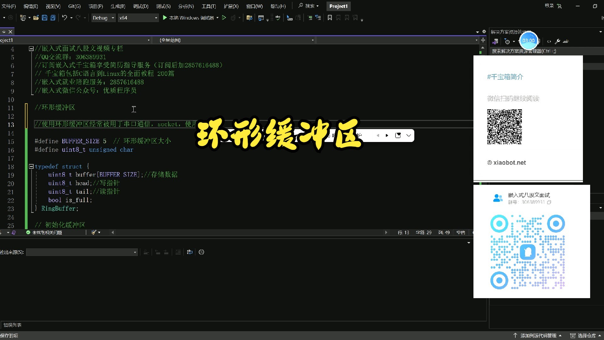604x340 pixels.
Task: Save the current file
Action: pos(44,18)
